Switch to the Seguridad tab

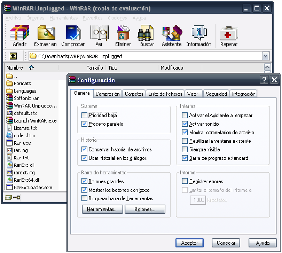[x=216, y=94]
